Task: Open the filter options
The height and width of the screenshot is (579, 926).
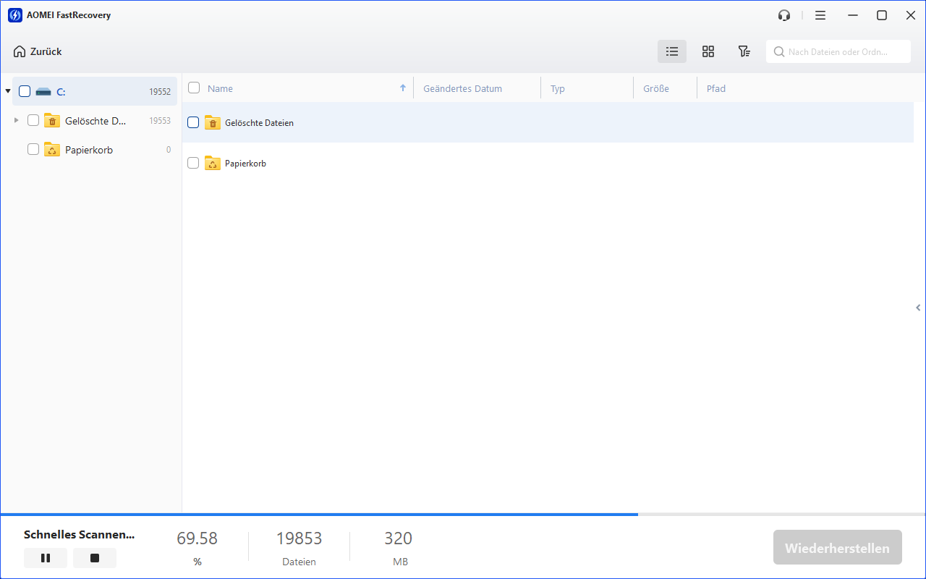Action: click(744, 51)
